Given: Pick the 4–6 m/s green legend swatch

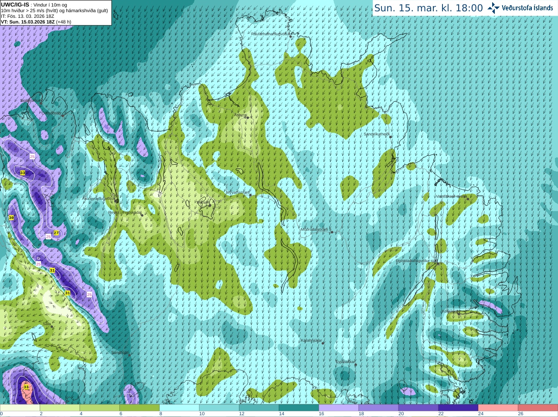Looking at the screenshot, I should pos(100,408).
